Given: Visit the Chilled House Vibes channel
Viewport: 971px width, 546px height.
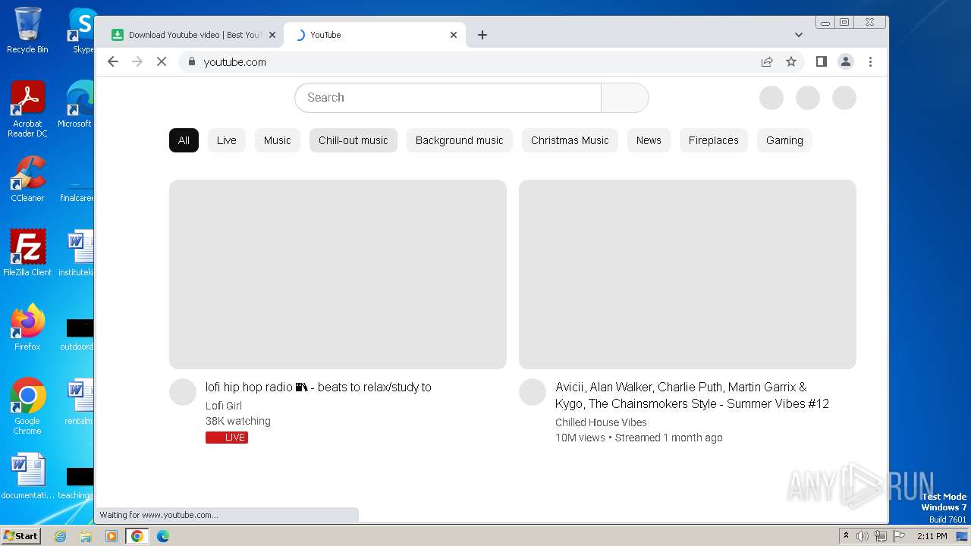Looking at the screenshot, I should coord(601,422).
